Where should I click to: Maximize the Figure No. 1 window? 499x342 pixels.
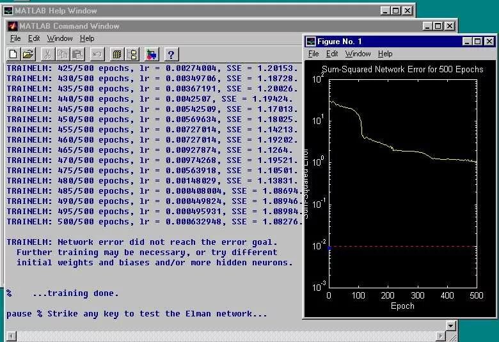[478, 42]
